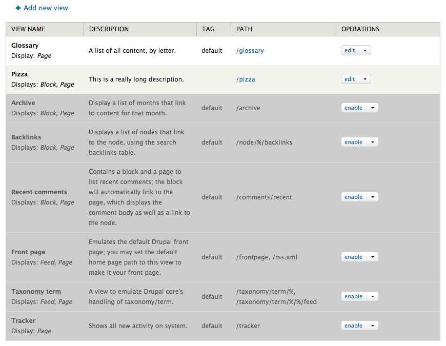Click the /archive path text
This screenshot has width=446, height=346.
point(248,108)
